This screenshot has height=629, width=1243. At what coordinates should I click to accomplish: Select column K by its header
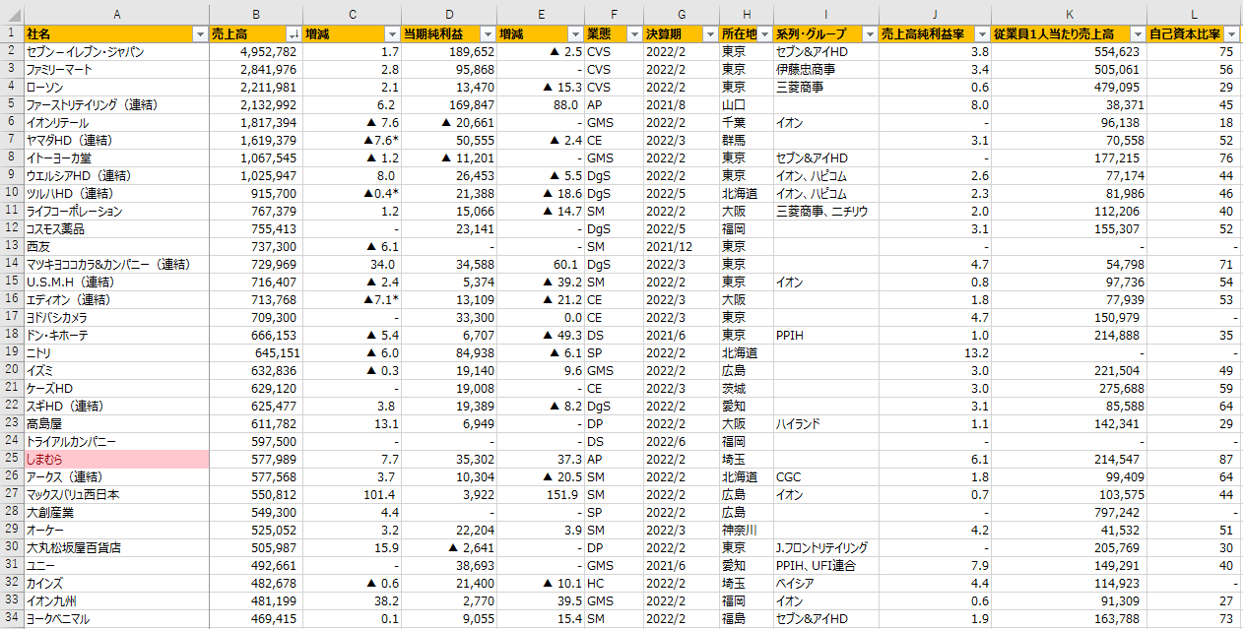tap(1069, 14)
